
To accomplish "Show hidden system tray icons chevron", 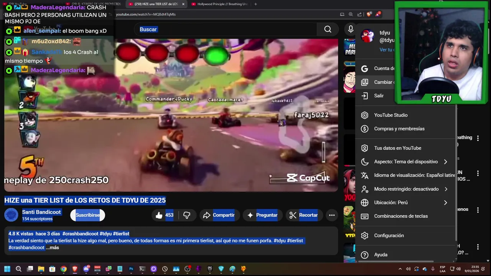I will click(x=400, y=269).
